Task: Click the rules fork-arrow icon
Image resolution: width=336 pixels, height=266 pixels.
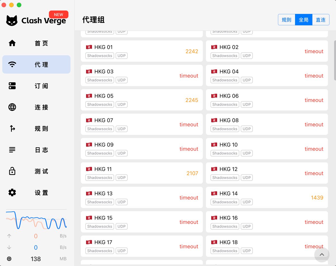Action: (x=12, y=129)
